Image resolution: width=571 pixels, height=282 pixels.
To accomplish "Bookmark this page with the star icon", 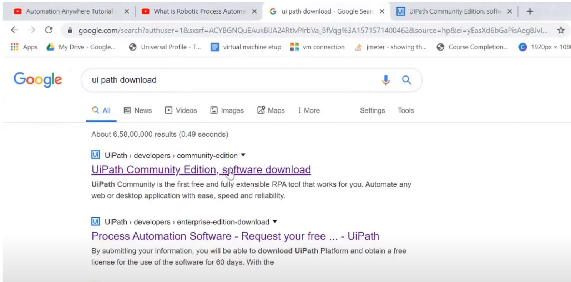I will point(561,30).
